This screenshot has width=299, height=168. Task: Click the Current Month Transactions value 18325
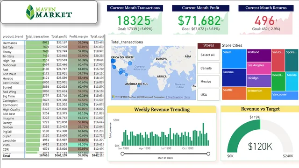[134, 21]
